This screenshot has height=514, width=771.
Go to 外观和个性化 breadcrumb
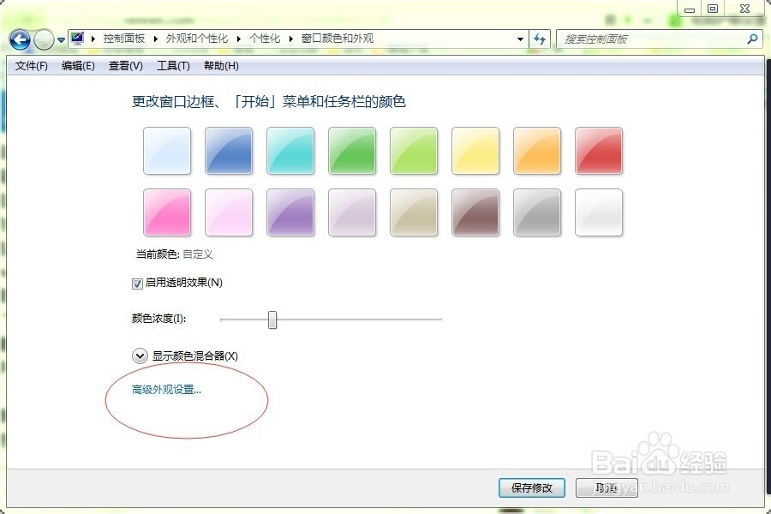point(197,39)
